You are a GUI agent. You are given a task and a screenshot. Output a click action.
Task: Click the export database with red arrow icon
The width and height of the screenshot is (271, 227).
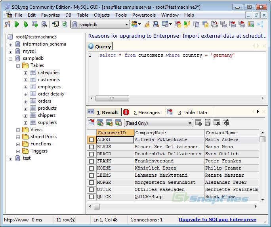pos(177,24)
